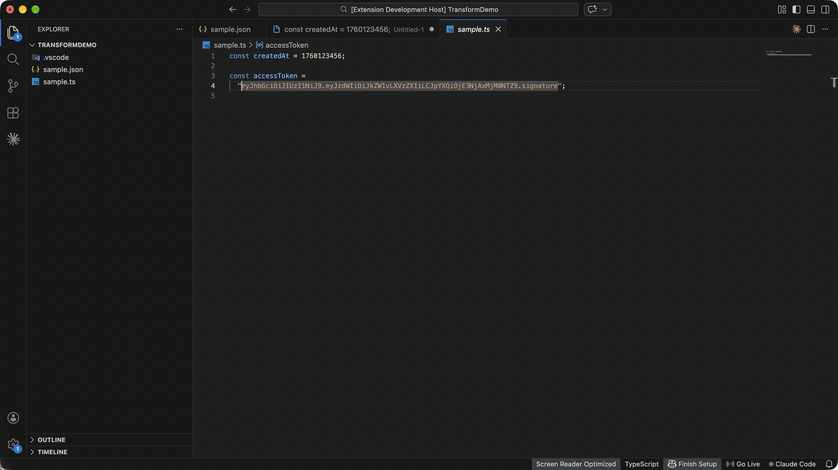Switch to the Untitled-1 tab
Image resolution: width=838 pixels, height=470 pixels.
[x=354, y=29]
